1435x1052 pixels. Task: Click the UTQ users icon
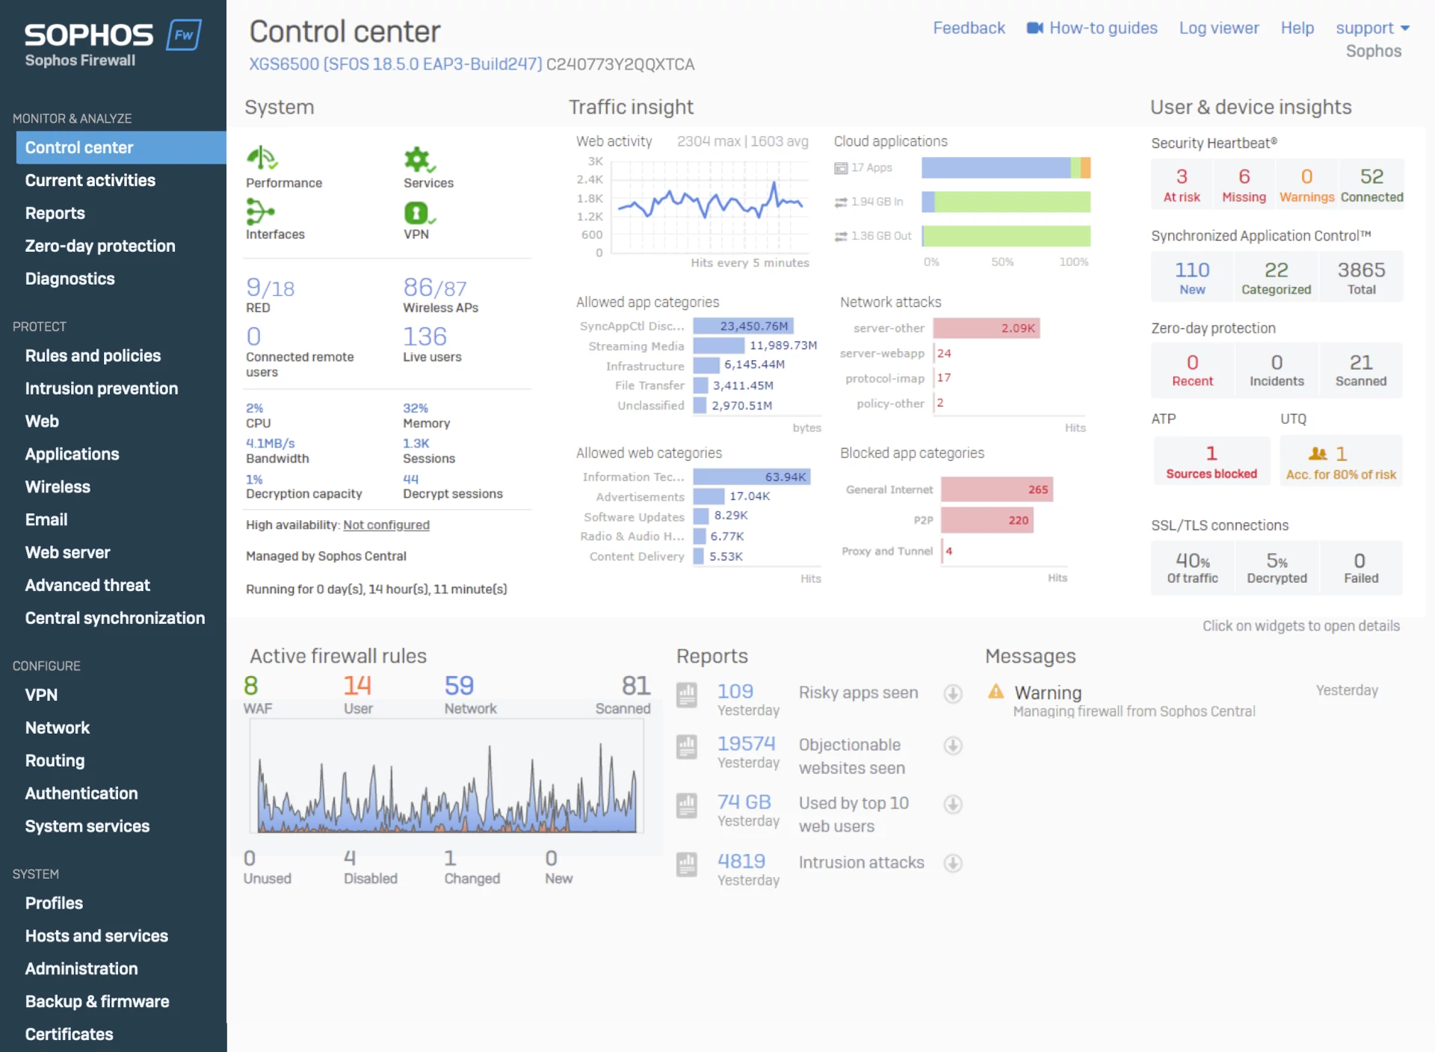pyautogui.click(x=1318, y=454)
